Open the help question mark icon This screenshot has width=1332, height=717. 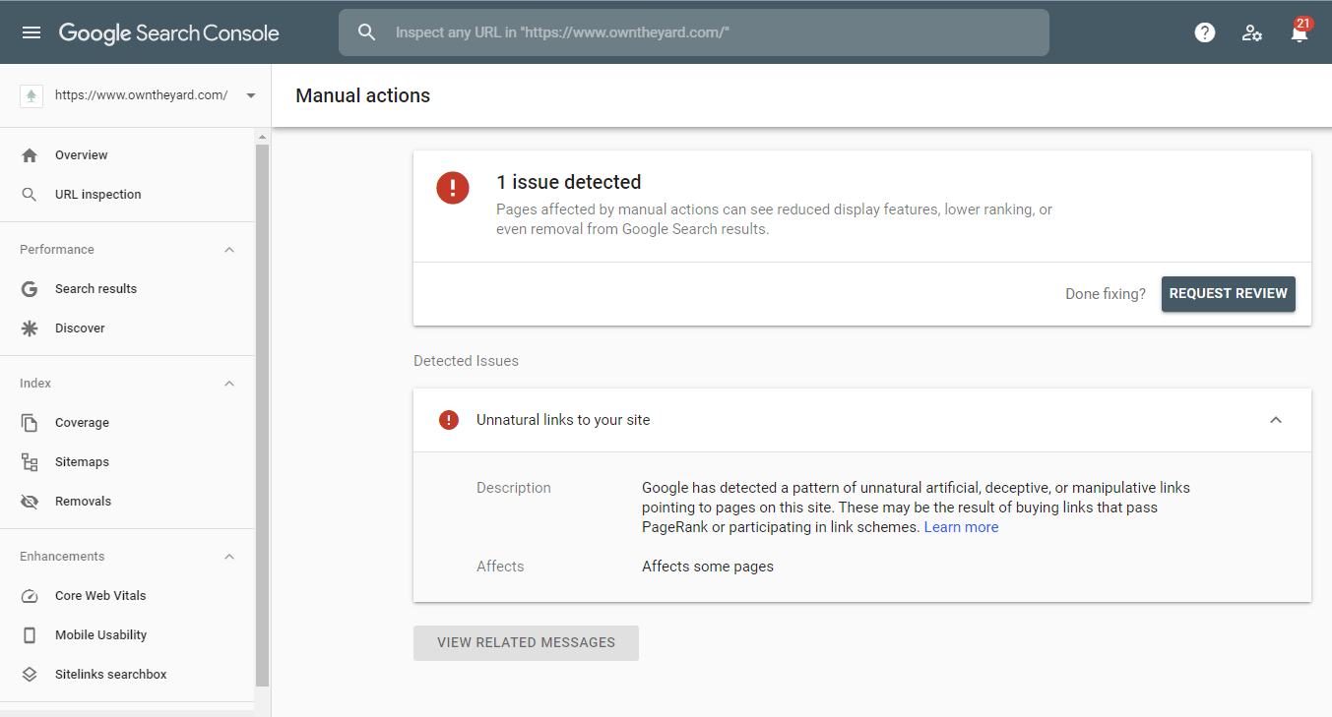pos(1205,32)
